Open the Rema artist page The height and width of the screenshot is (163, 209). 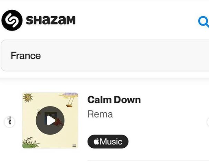coord(100,114)
